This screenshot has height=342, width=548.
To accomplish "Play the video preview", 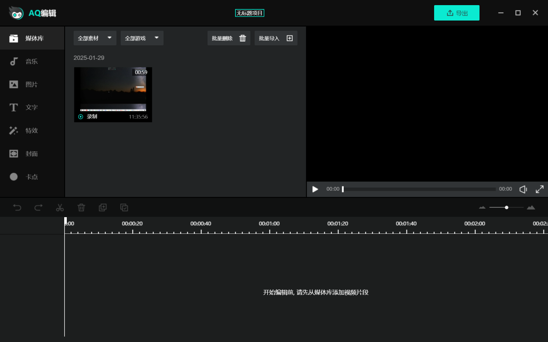I will point(315,189).
